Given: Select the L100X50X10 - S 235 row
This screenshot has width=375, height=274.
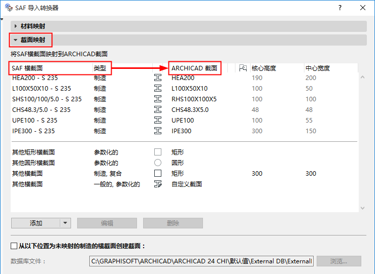Looking at the screenshot, I should (x=184, y=88).
